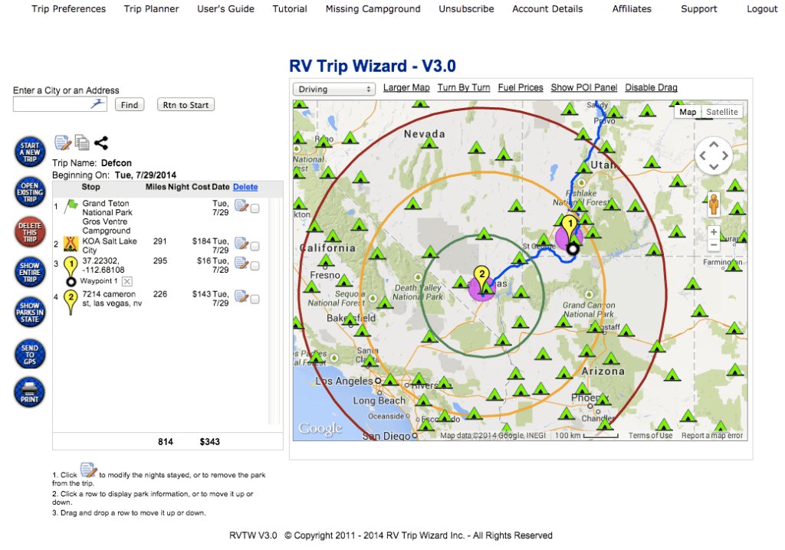The height and width of the screenshot is (550, 785).
Task: Open the Tutorial menu item
Action: coord(290,9)
